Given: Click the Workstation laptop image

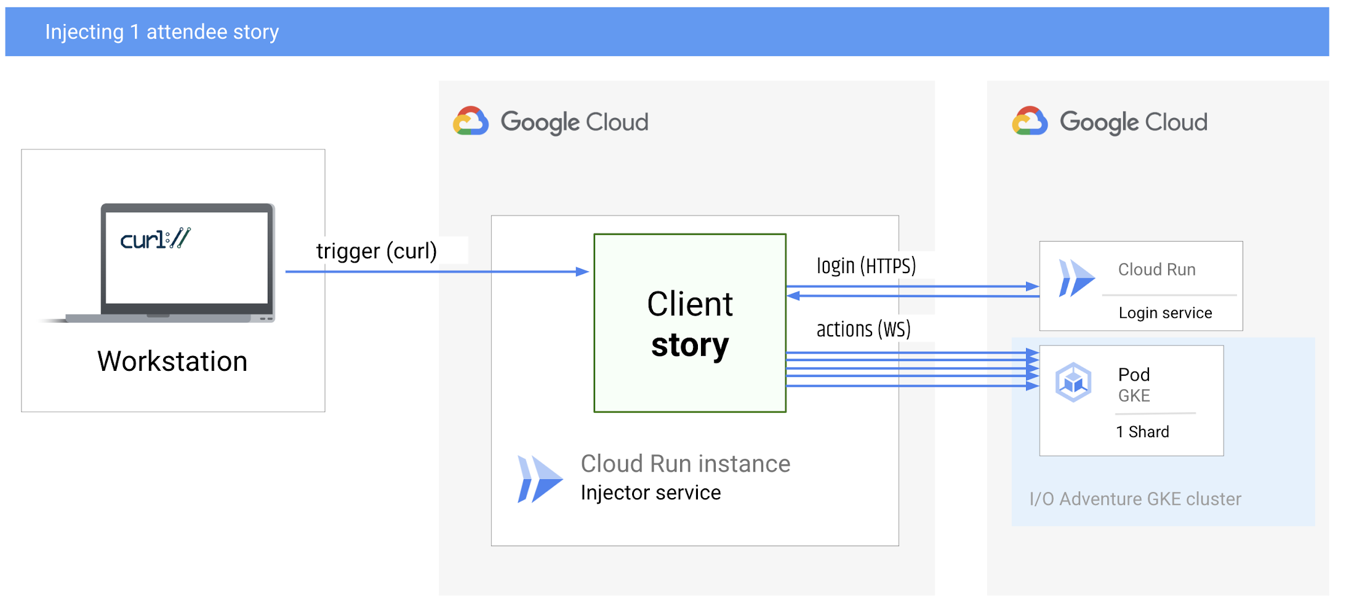Looking at the screenshot, I should [x=158, y=263].
